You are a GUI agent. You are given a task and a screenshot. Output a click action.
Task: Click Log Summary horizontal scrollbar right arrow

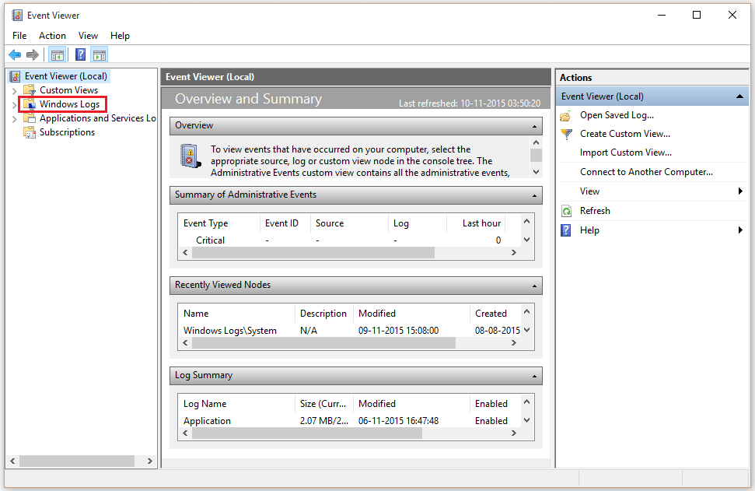pyautogui.click(x=514, y=433)
